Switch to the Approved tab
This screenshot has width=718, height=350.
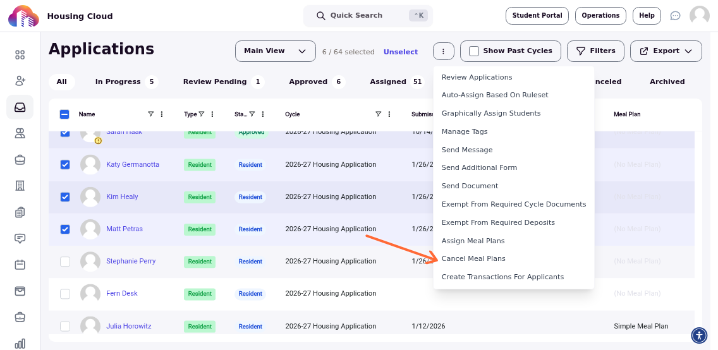pos(317,82)
